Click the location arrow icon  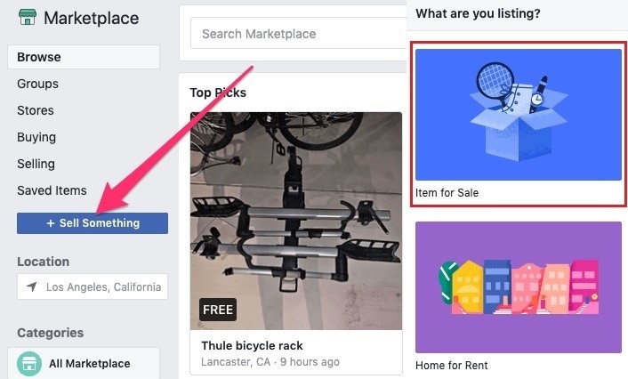32,287
